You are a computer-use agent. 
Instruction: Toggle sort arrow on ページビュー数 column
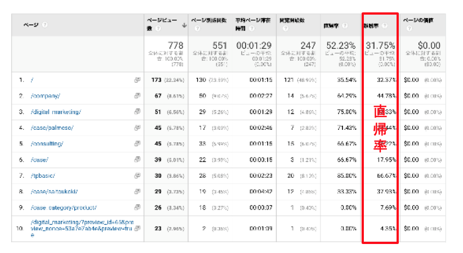(184, 25)
